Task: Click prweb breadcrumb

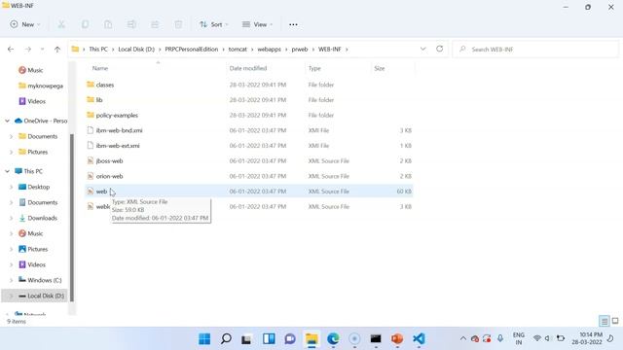Action: point(300,50)
